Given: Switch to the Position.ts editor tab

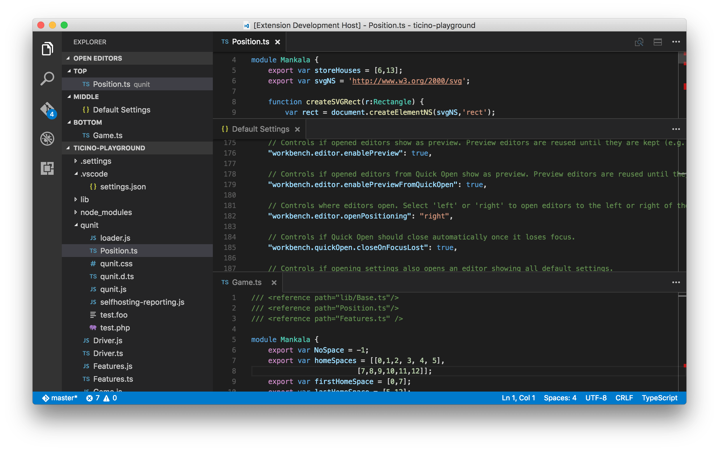Looking at the screenshot, I should point(250,42).
